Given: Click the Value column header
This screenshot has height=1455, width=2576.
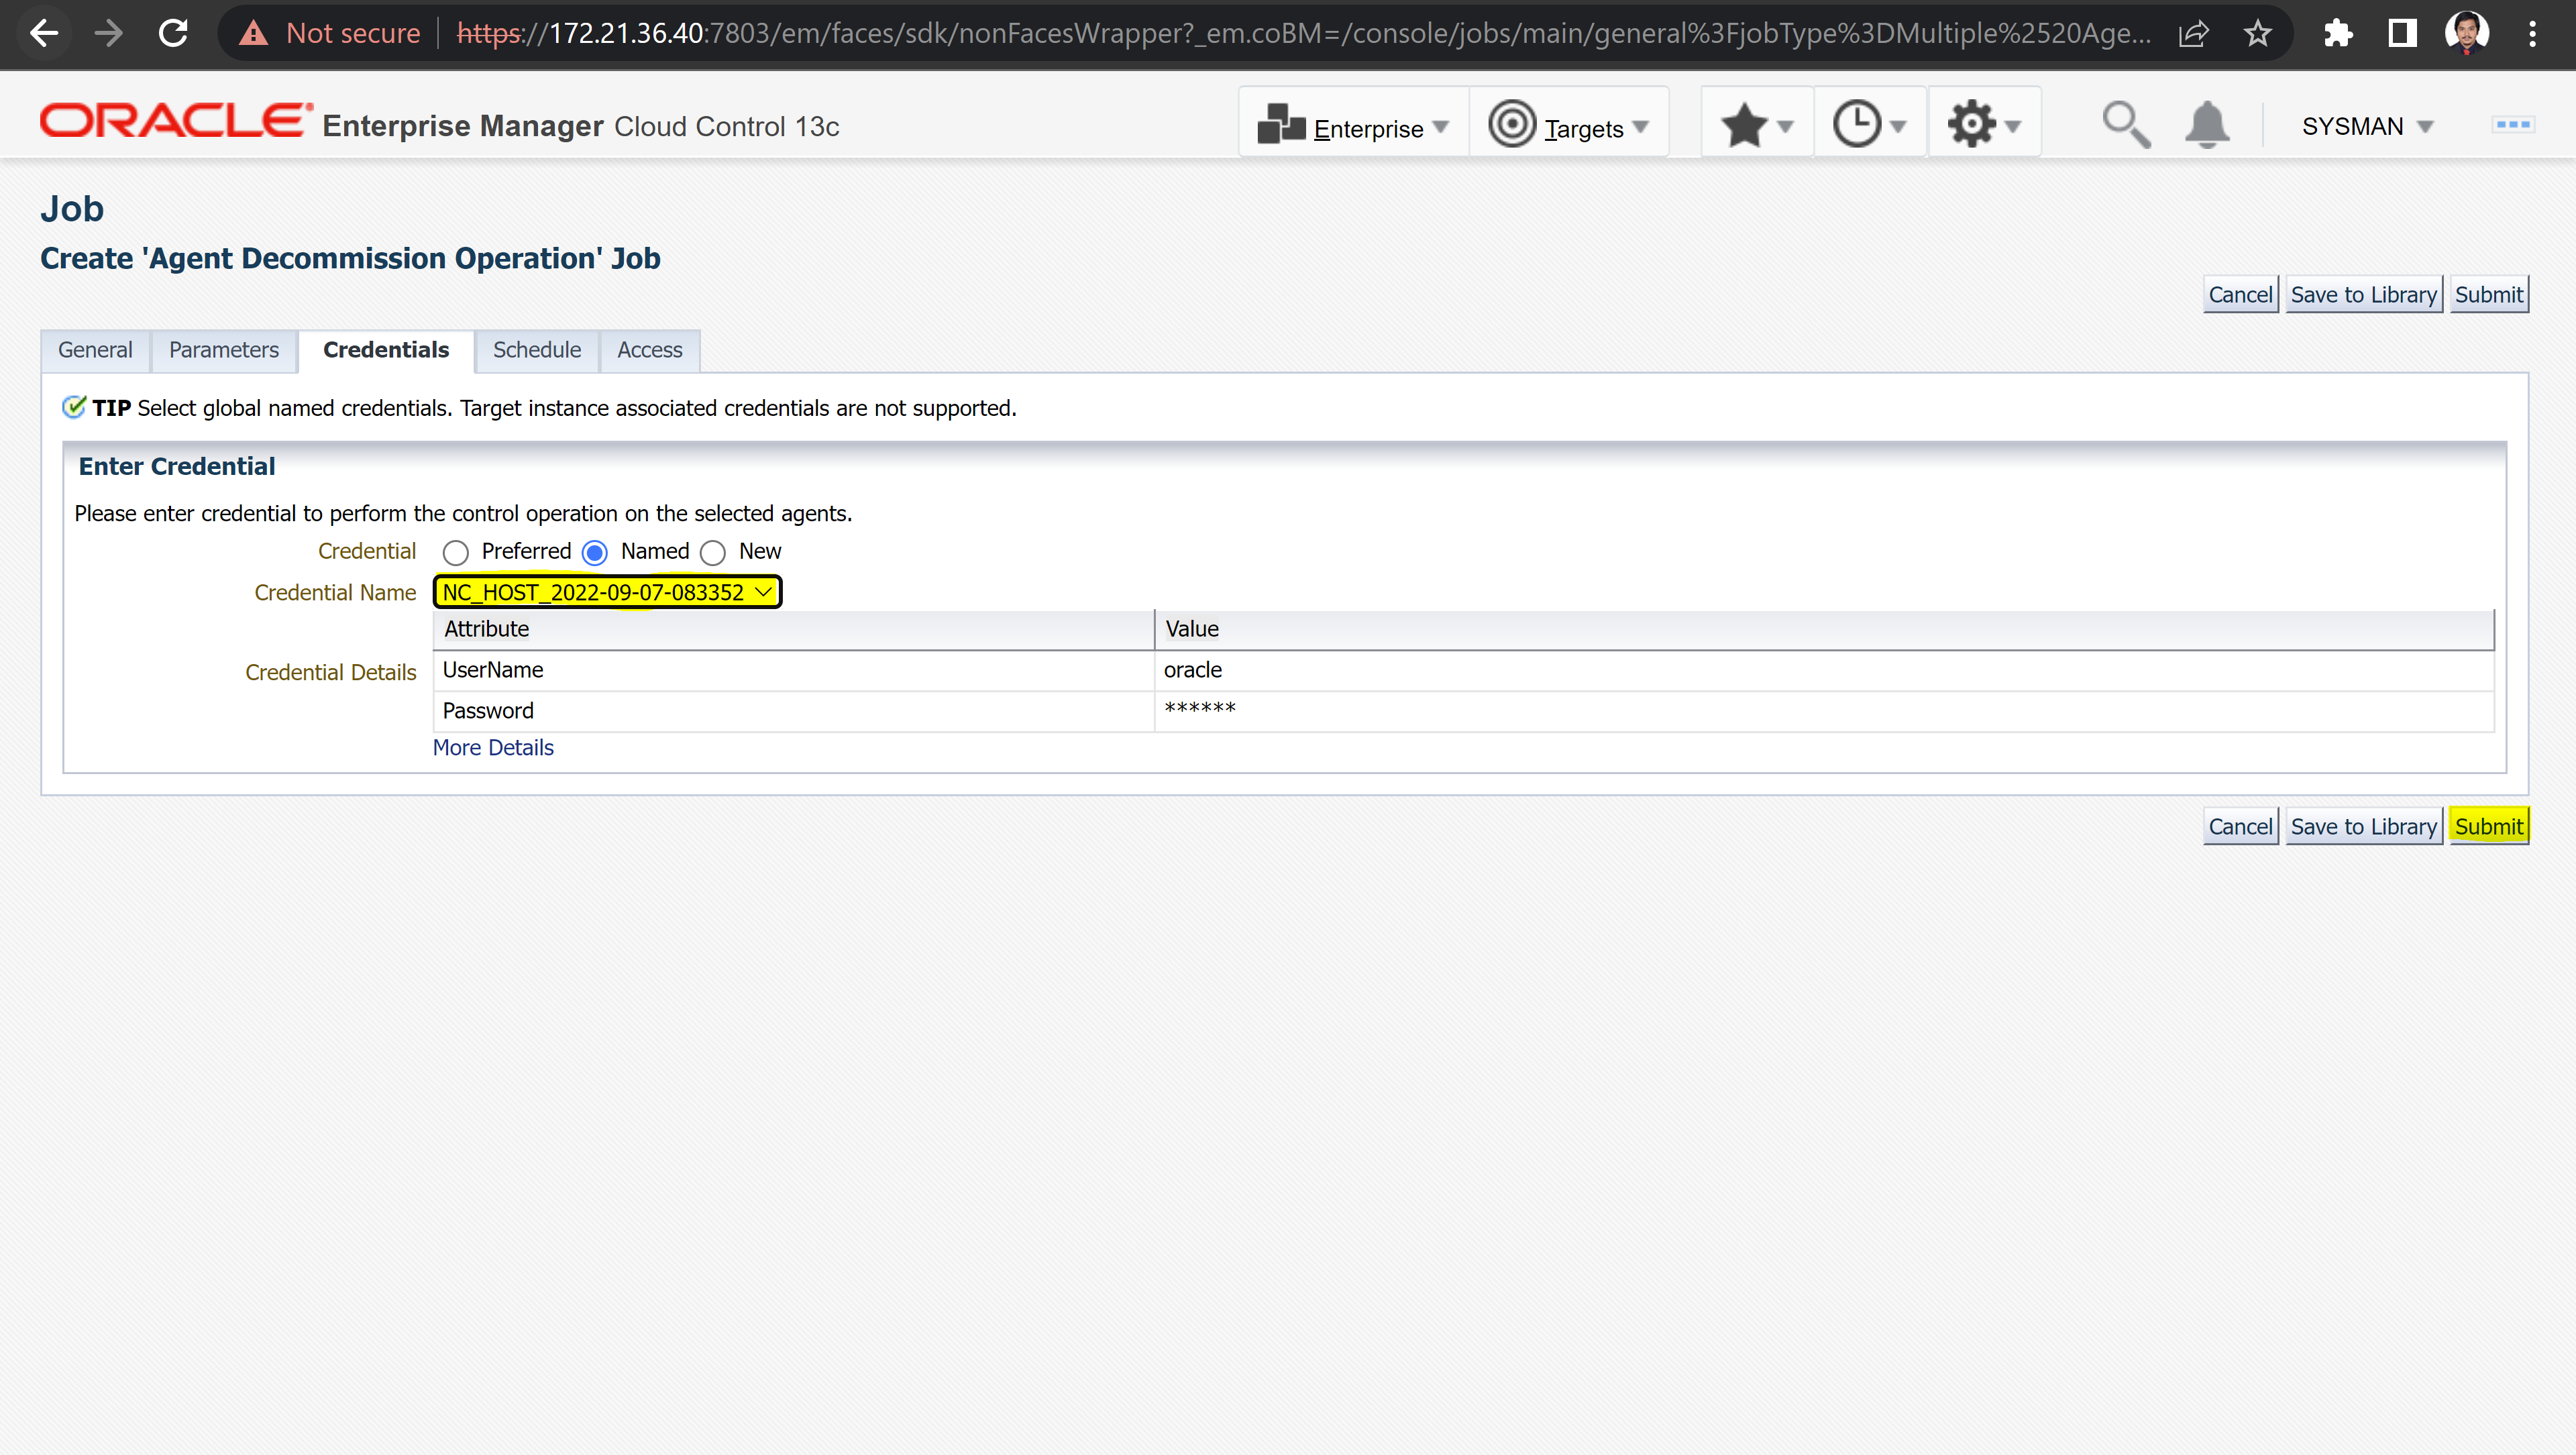Looking at the screenshot, I should (x=1824, y=630).
